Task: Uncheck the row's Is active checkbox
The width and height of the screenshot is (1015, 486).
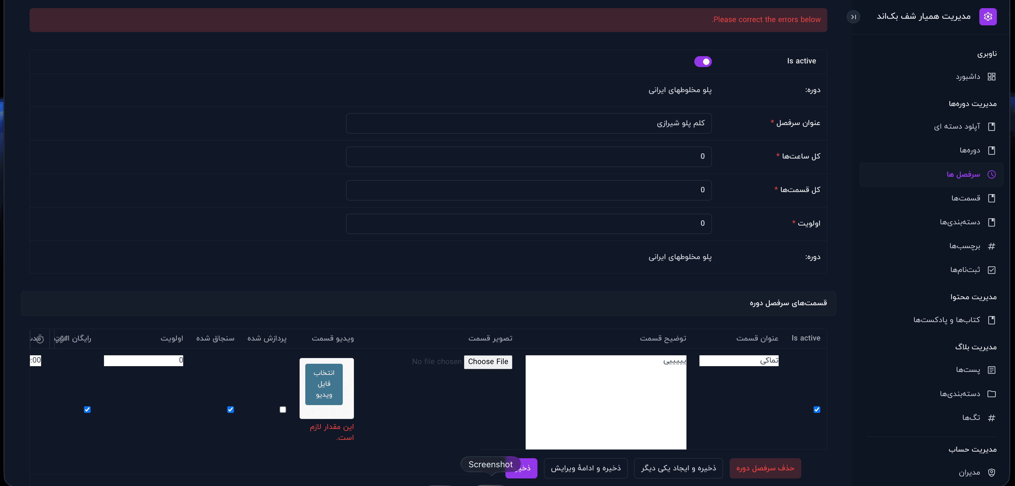Action: point(816,410)
